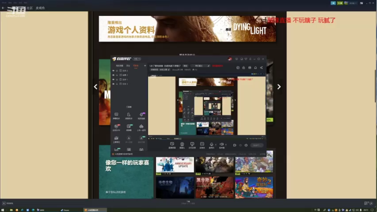Toggle lock icon of the first source row
The width and height of the screenshot is (377, 212).
[117, 71]
